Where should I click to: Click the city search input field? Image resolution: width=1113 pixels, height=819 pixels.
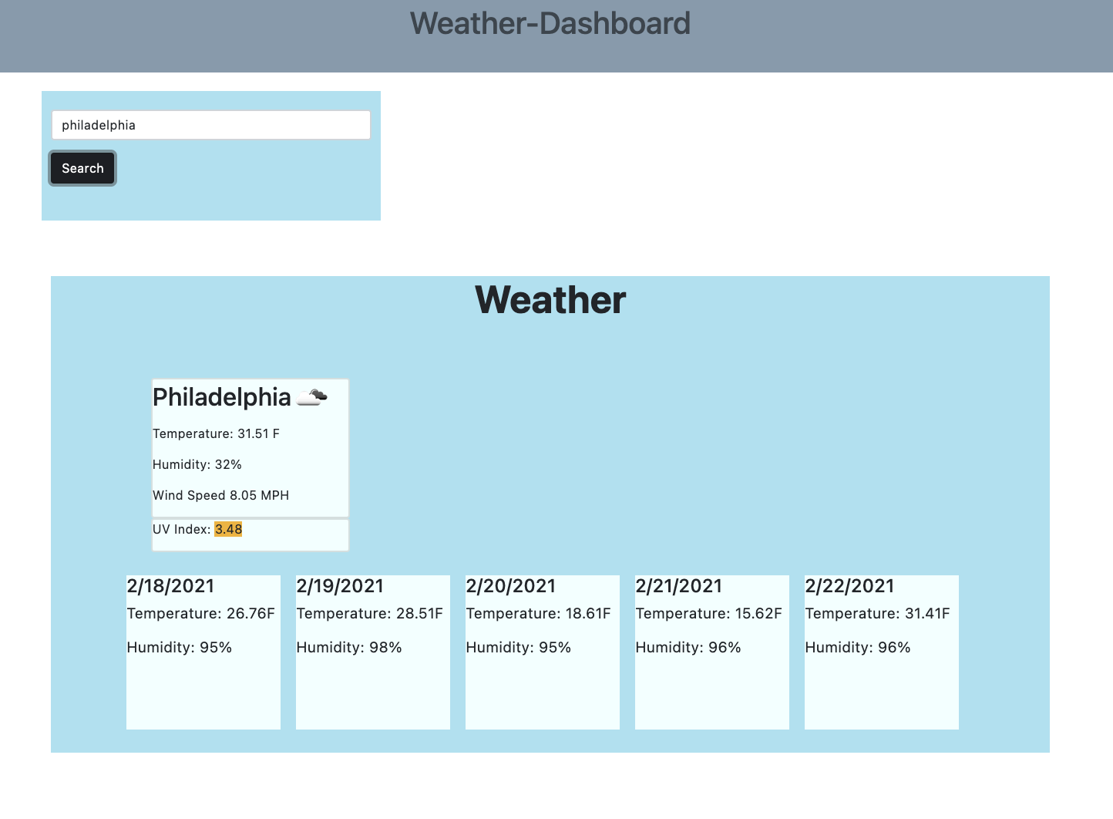(211, 125)
